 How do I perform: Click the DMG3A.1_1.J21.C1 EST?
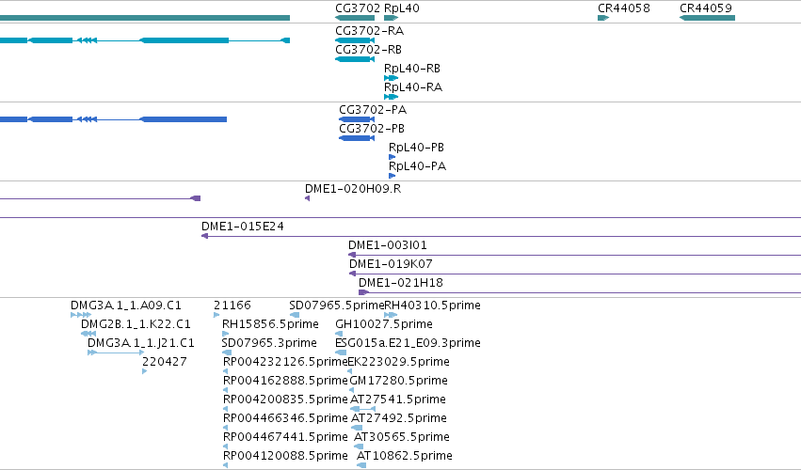pyautogui.click(x=116, y=352)
